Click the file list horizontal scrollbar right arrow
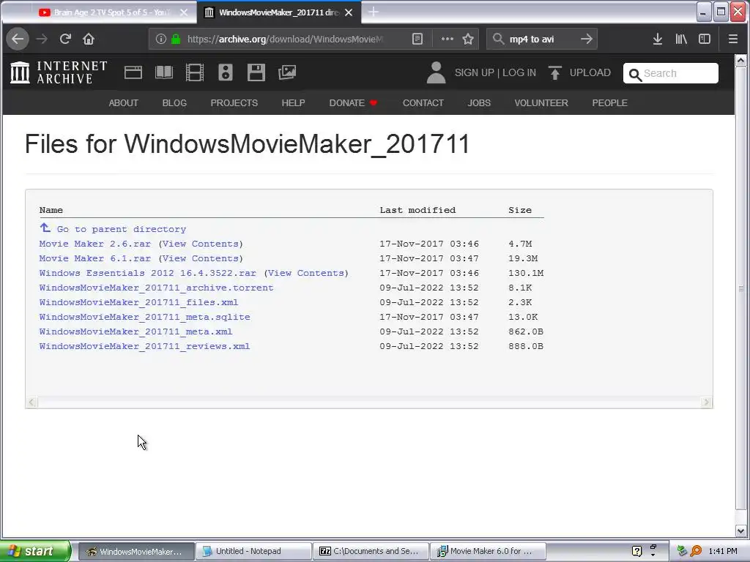This screenshot has width=750, height=562. click(706, 402)
